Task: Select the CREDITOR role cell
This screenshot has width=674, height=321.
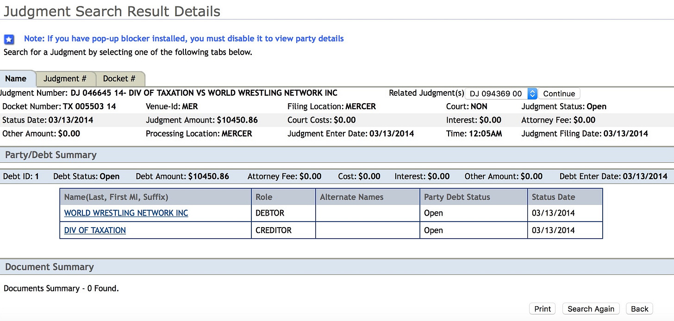Action: coord(283,230)
